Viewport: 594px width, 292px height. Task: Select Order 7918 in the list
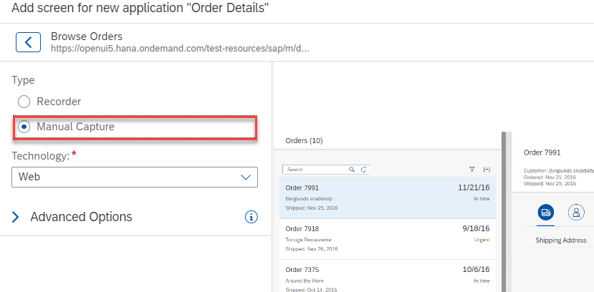tap(387, 238)
